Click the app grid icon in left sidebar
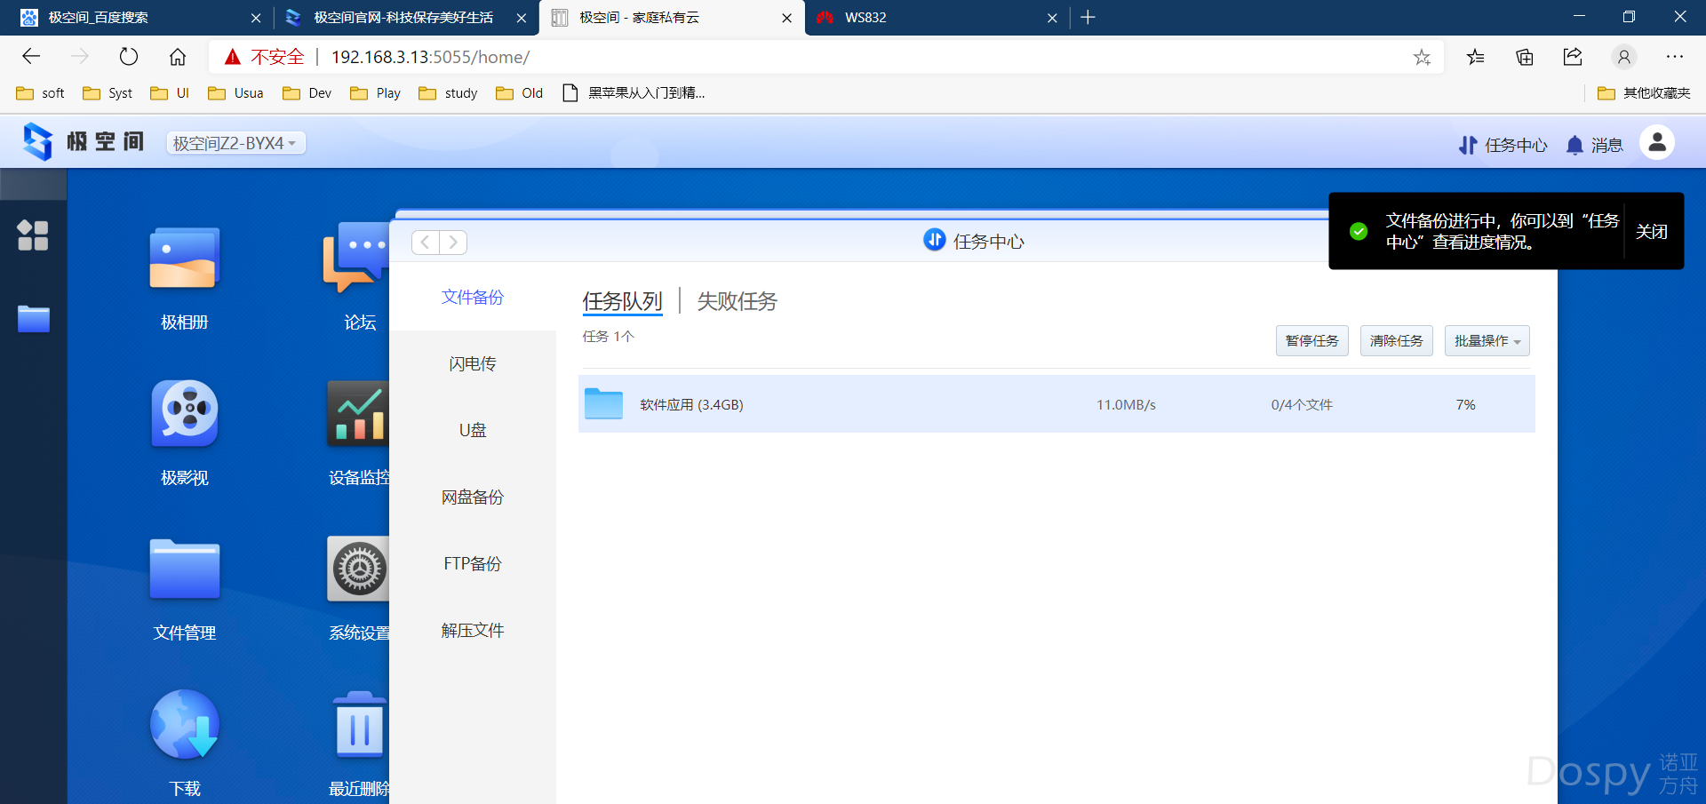This screenshot has width=1706, height=804. pyautogui.click(x=33, y=235)
